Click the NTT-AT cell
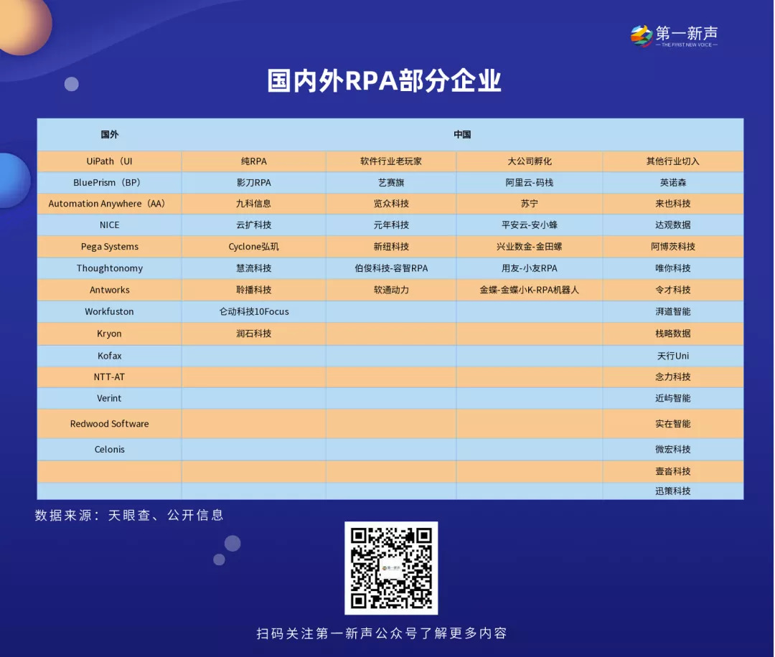The image size is (775, 657). (109, 377)
